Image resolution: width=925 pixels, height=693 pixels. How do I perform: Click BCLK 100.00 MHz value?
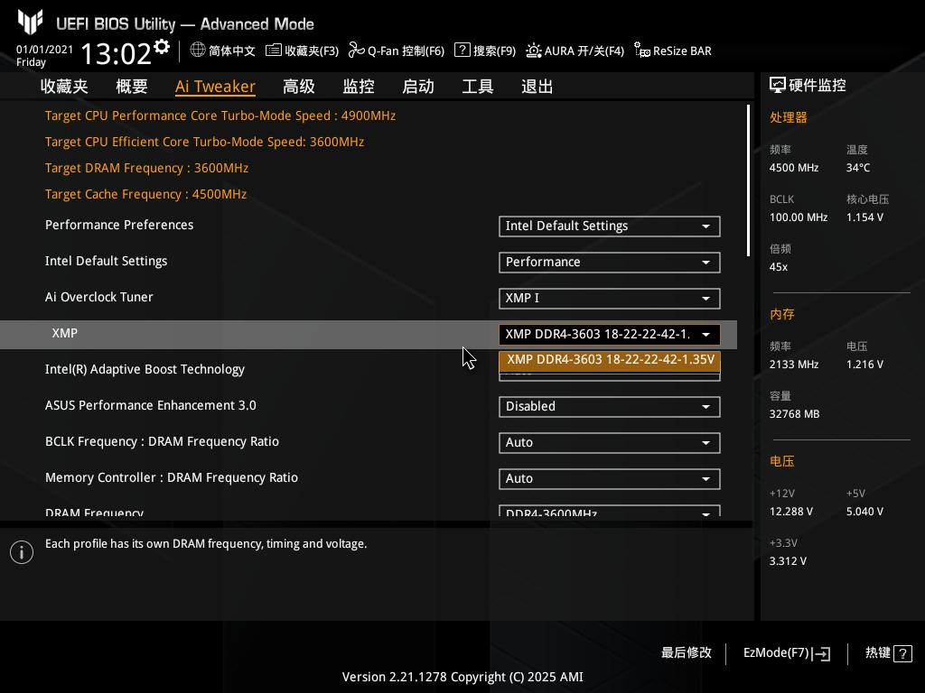coord(799,217)
